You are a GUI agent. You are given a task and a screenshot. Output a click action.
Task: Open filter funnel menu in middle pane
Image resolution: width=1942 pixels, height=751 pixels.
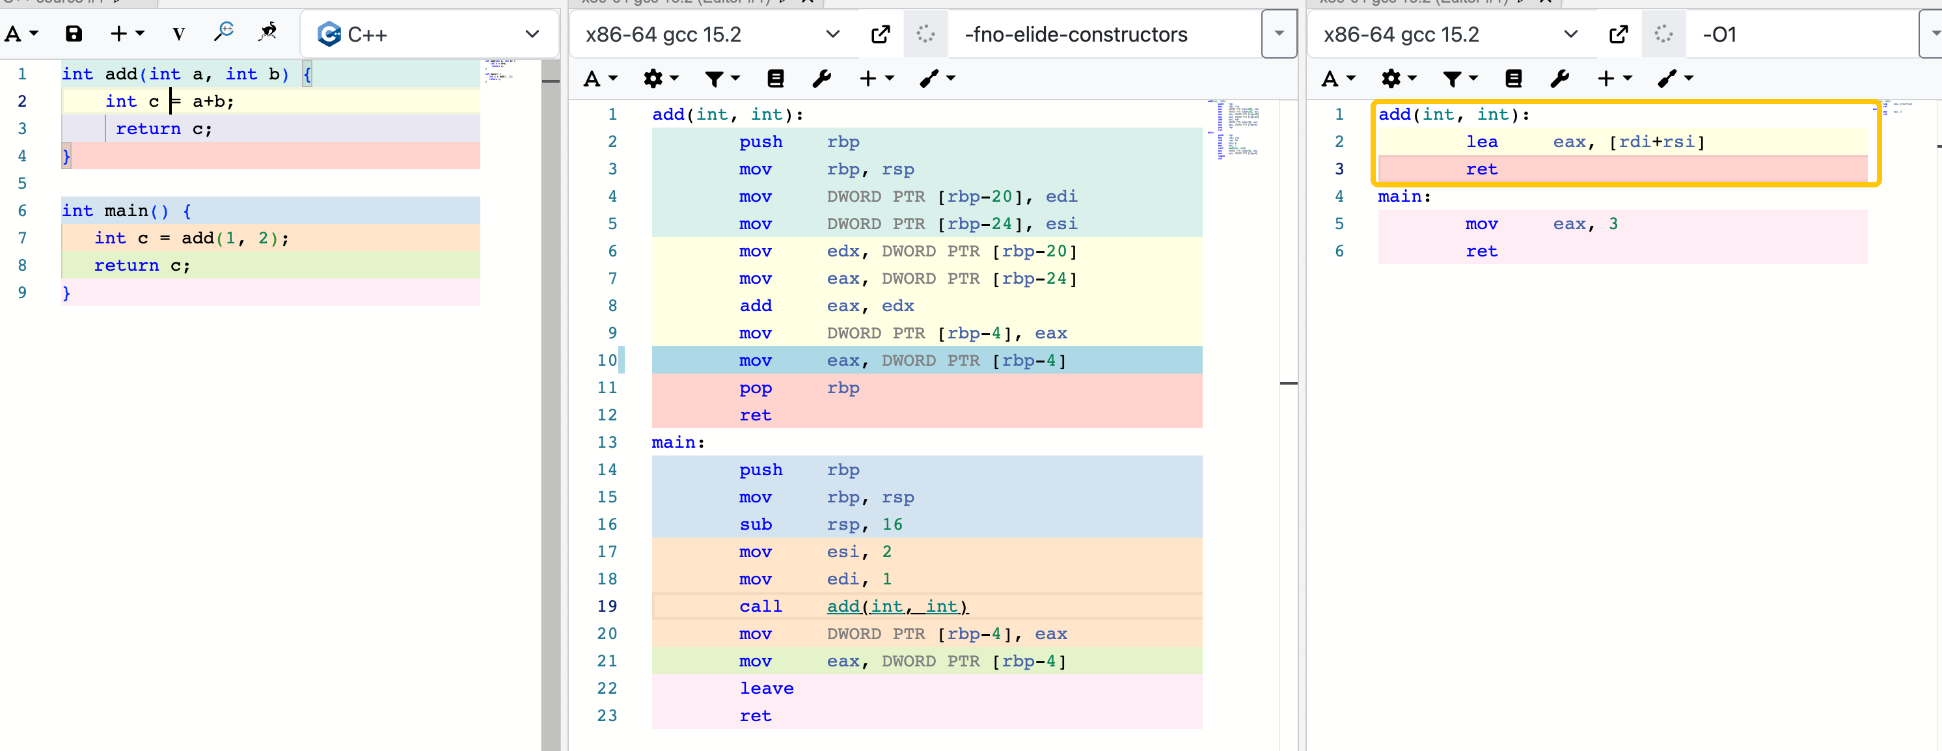(x=720, y=78)
